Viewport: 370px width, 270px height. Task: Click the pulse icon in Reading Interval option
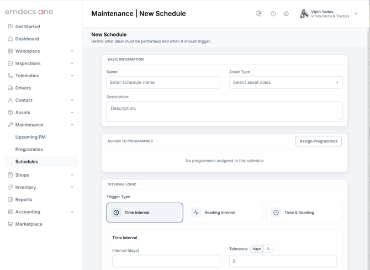pyautogui.click(x=196, y=213)
